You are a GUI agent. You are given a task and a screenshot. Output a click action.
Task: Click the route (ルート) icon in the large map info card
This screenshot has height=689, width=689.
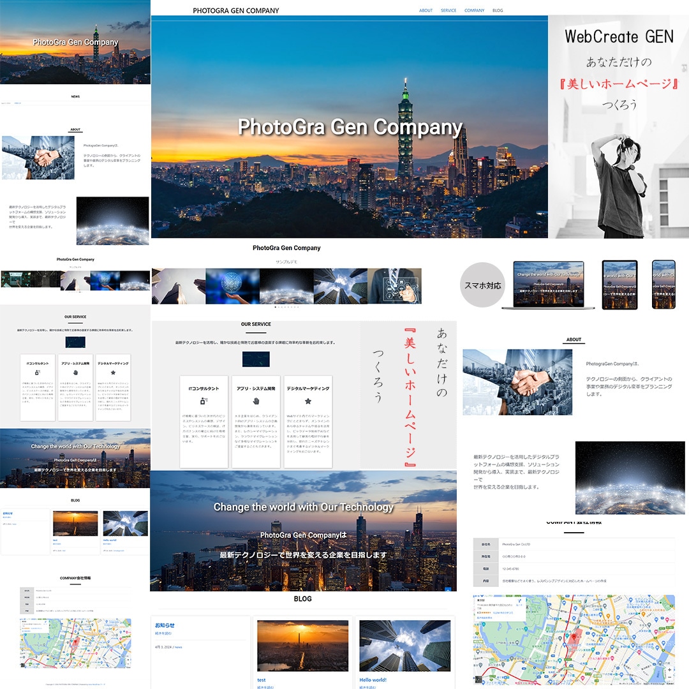519,601
